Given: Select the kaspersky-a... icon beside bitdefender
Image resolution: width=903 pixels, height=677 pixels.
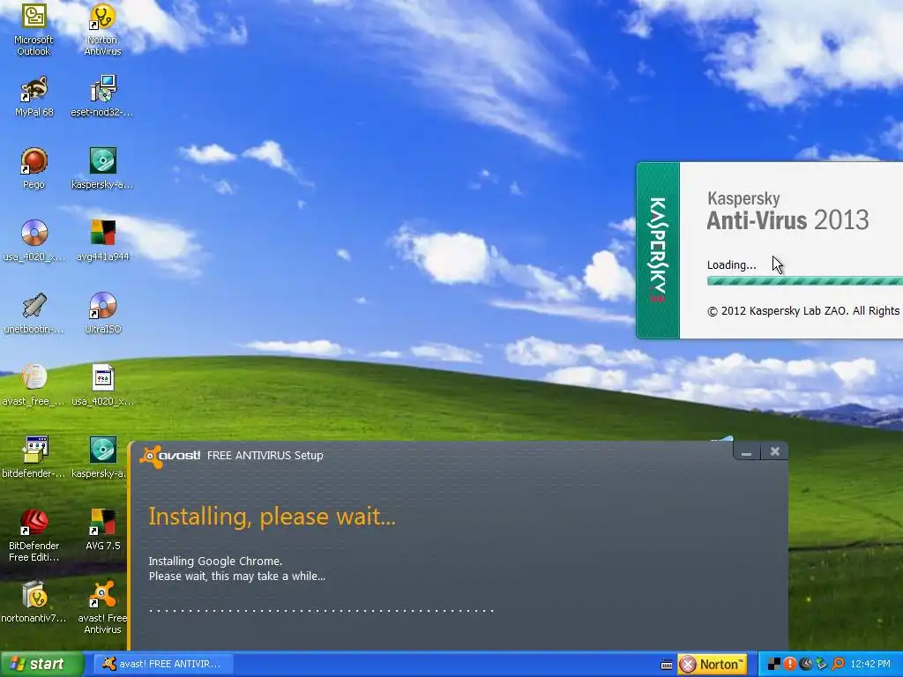Looking at the screenshot, I should tap(101, 458).
